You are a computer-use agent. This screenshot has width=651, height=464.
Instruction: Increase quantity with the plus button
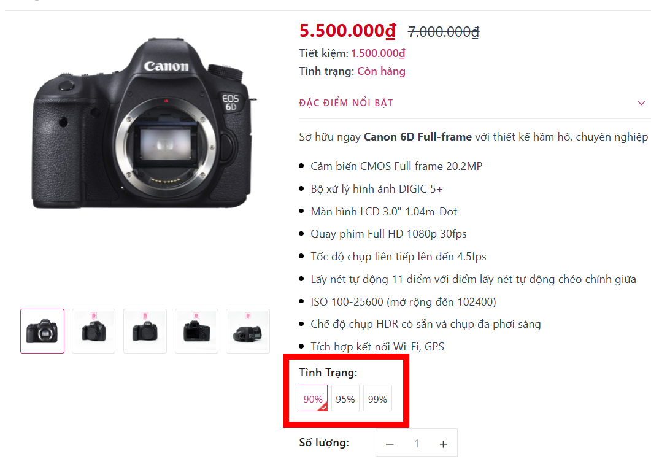[x=444, y=444]
